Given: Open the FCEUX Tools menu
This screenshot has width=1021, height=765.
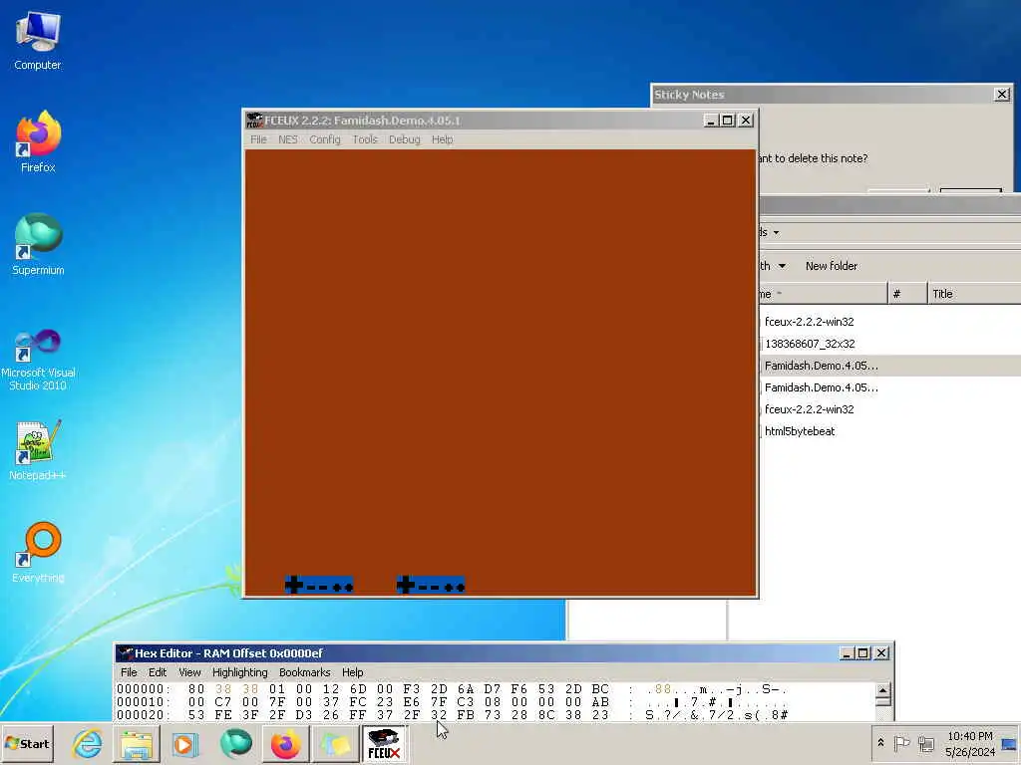Looking at the screenshot, I should click(365, 139).
